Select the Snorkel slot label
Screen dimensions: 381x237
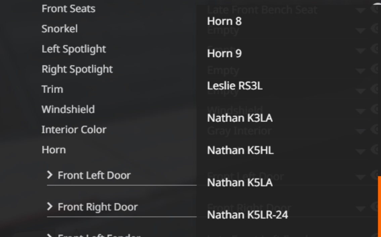[x=60, y=29]
